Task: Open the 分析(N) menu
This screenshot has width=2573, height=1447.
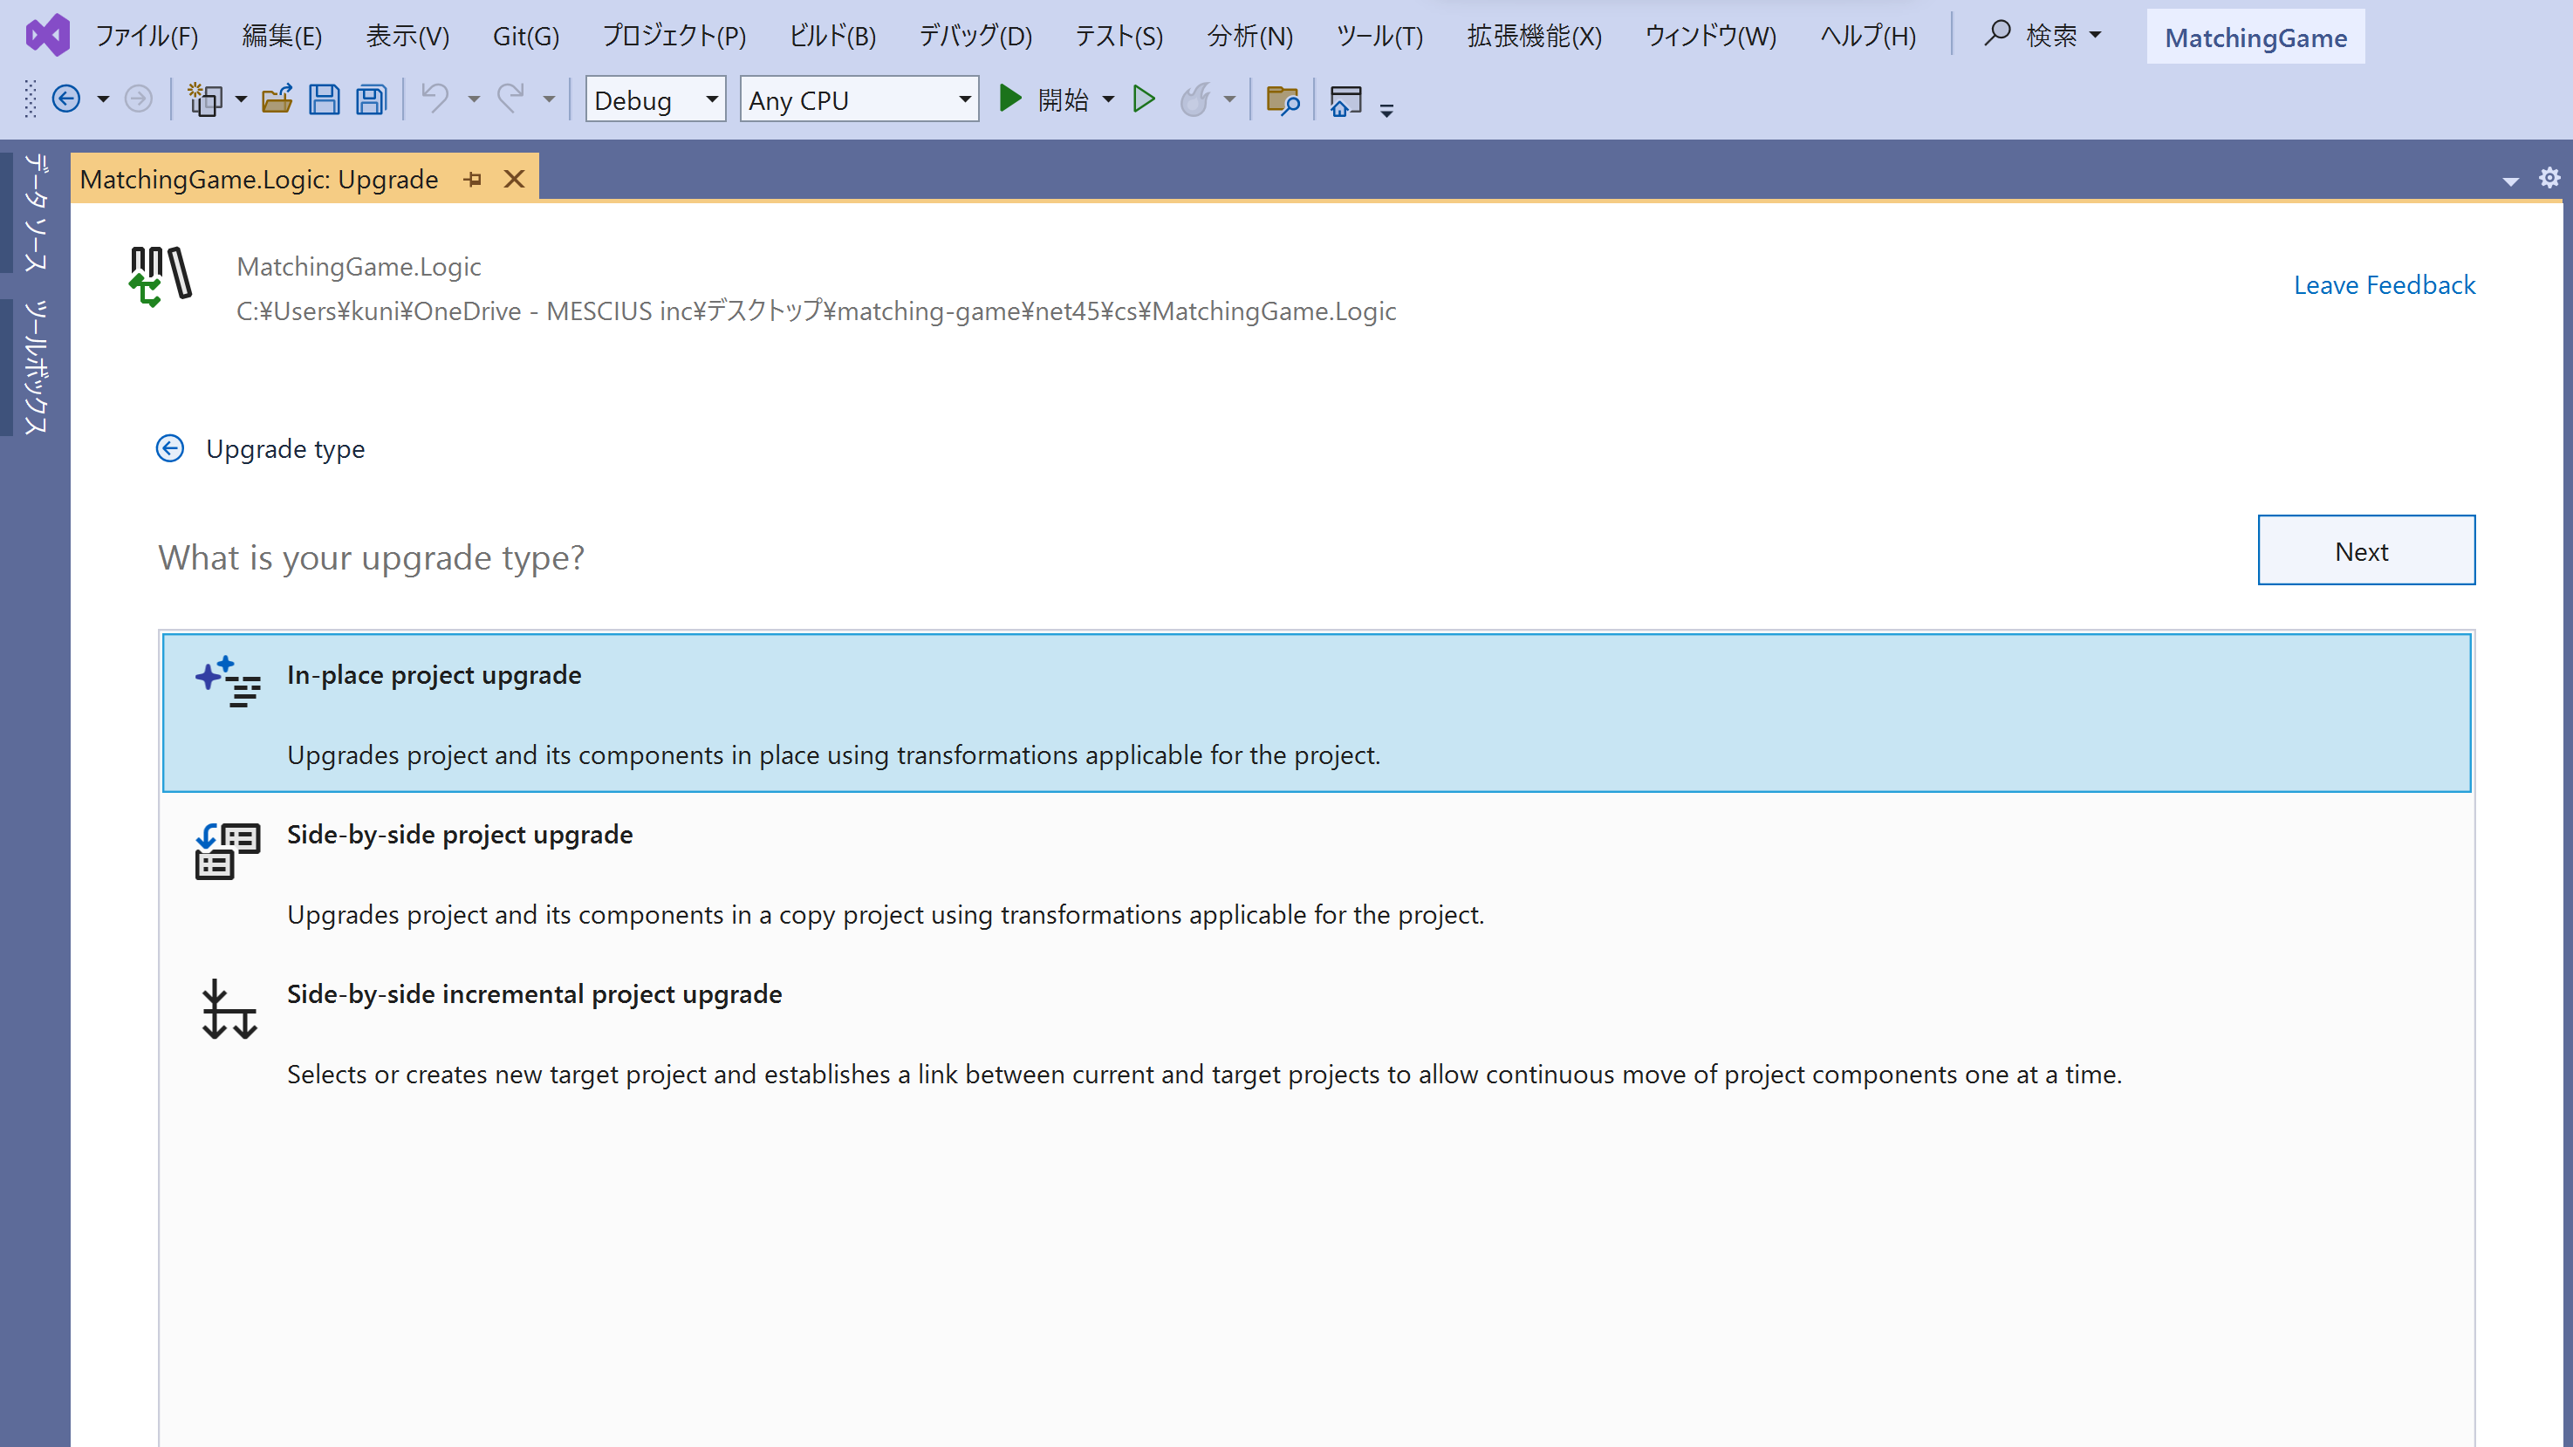Action: click(1249, 36)
